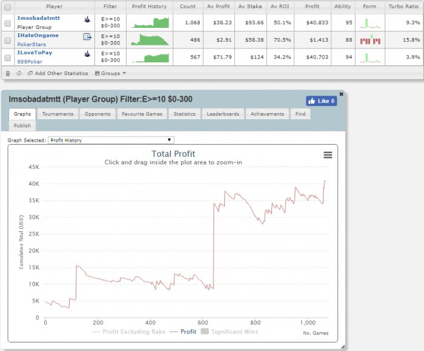Click Imsobadatmtt form chart
This screenshot has width=424, height=351.
click(370, 23)
